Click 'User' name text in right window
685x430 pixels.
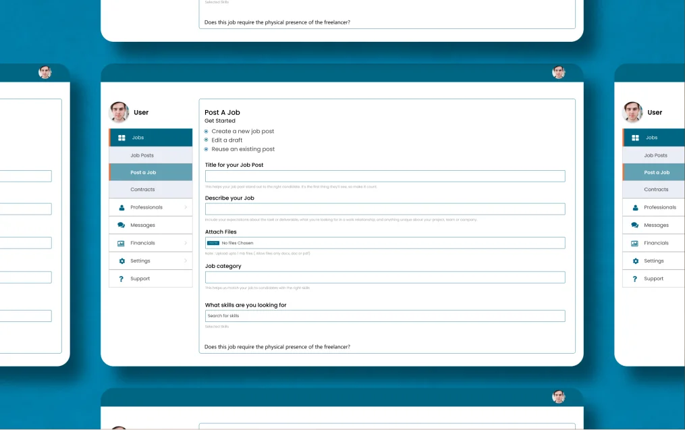(655, 112)
